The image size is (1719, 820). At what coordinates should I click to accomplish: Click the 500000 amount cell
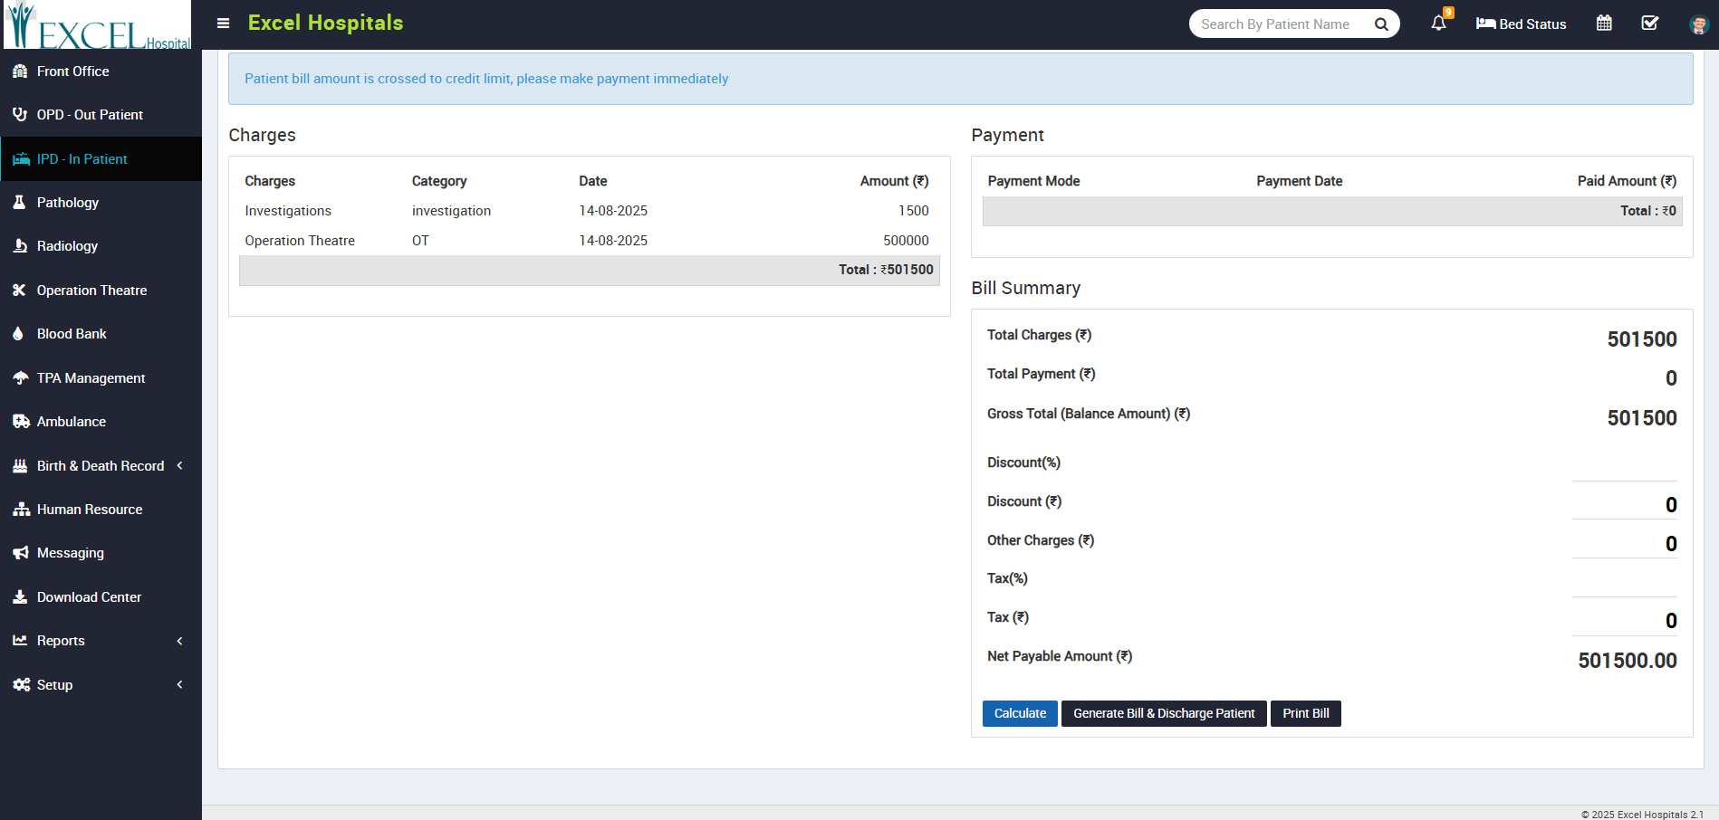pos(906,241)
